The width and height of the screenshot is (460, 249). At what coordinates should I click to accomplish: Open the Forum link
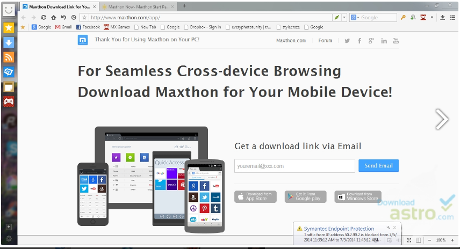(x=325, y=40)
